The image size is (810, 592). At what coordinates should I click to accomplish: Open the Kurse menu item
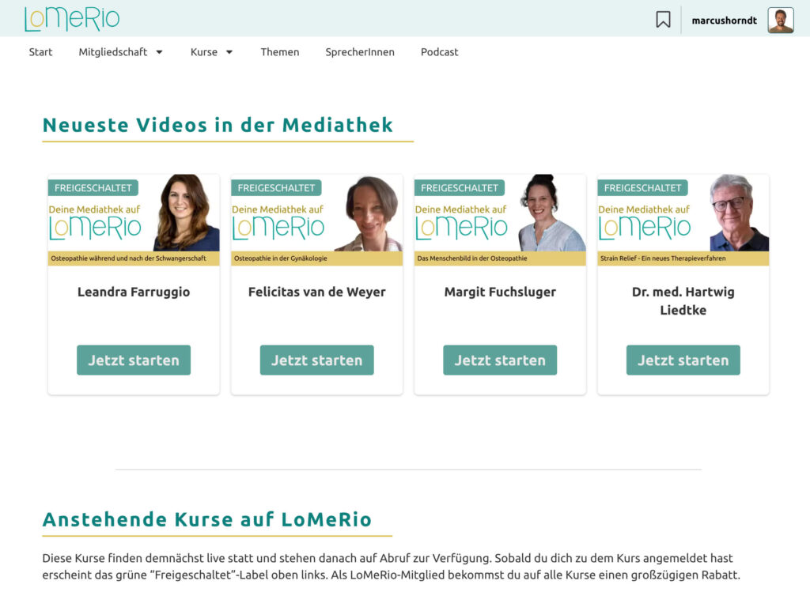tap(203, 52)
